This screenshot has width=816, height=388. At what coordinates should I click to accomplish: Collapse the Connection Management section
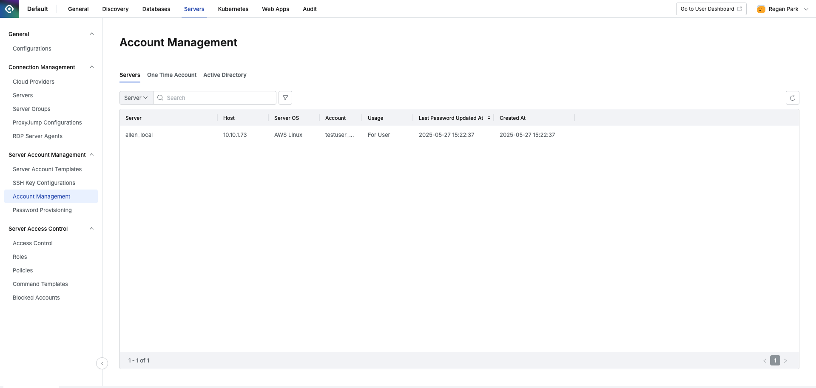[x=92, y=67]
